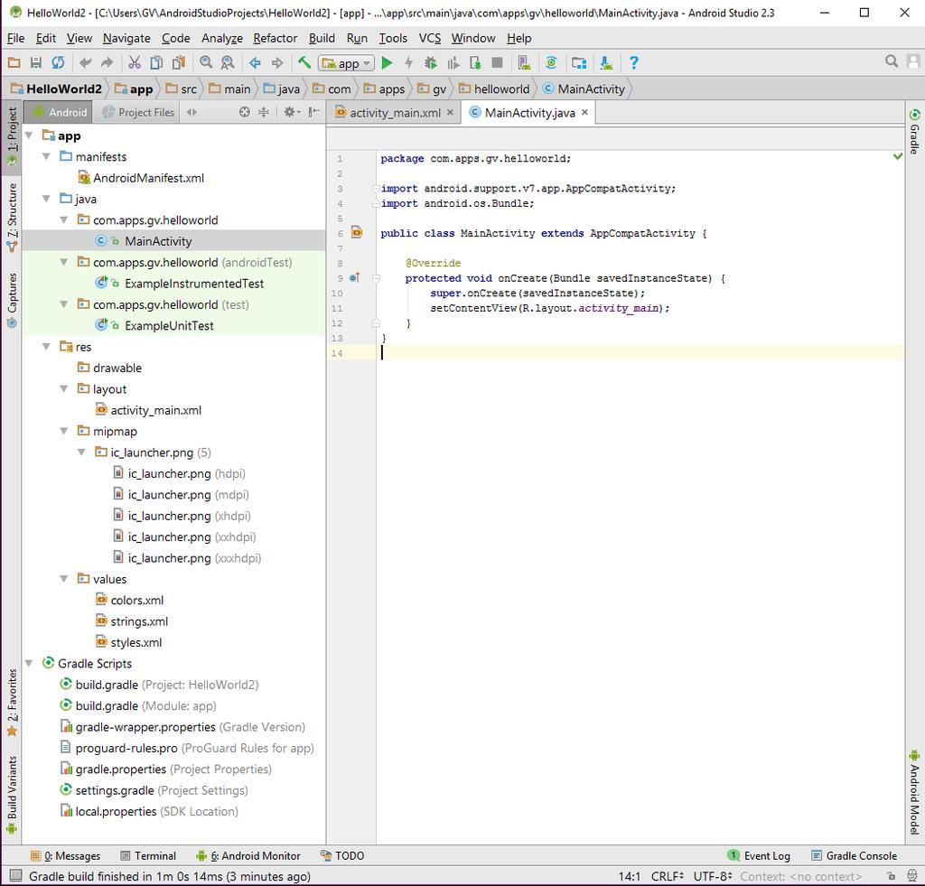Collapse the res folder

coord(47,347)
